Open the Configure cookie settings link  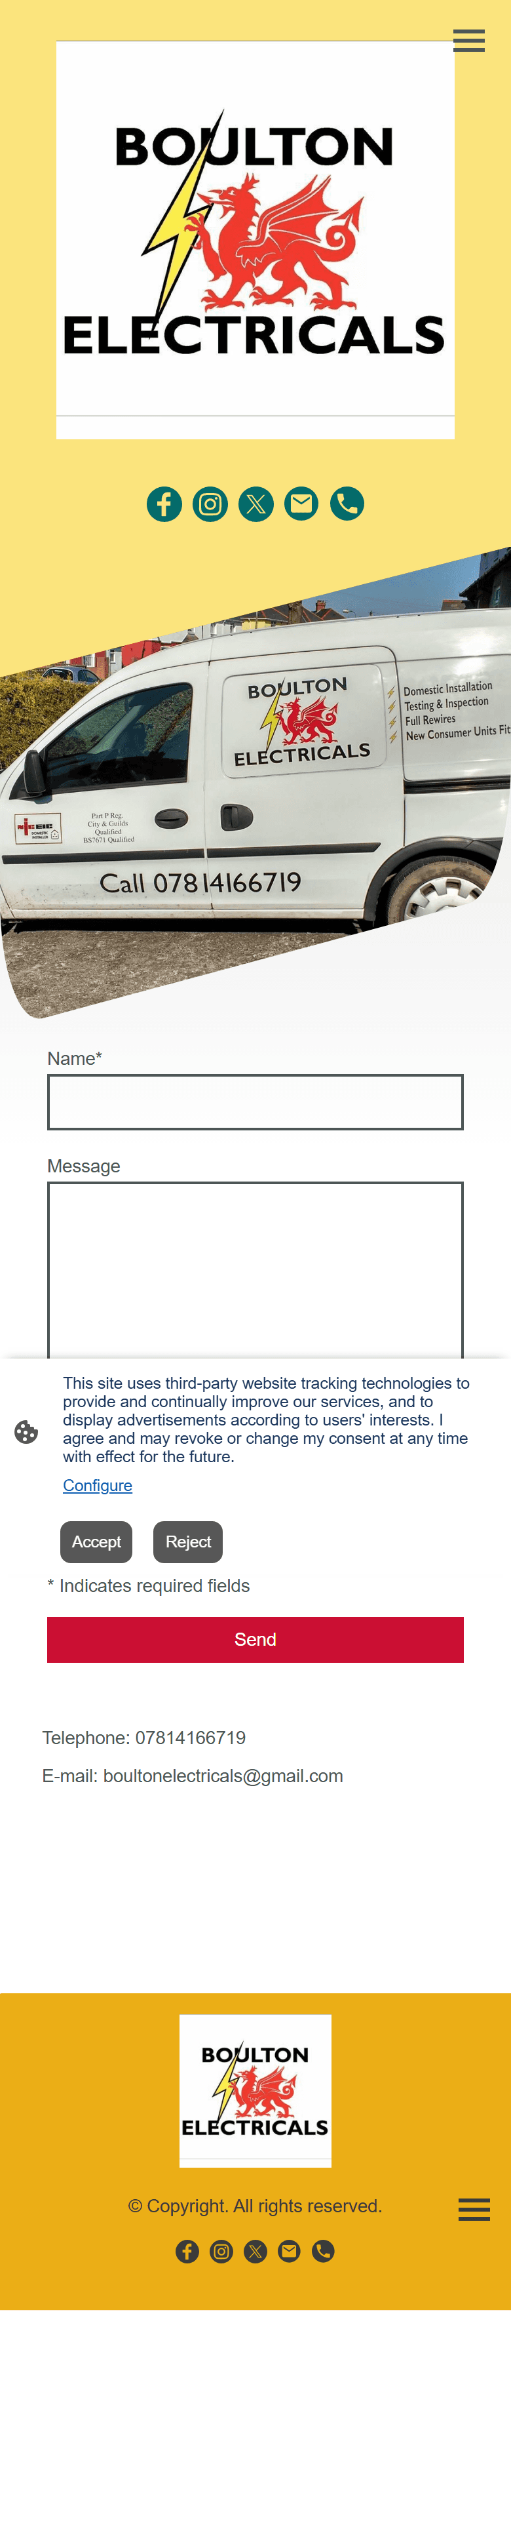tap(97, 1485)
